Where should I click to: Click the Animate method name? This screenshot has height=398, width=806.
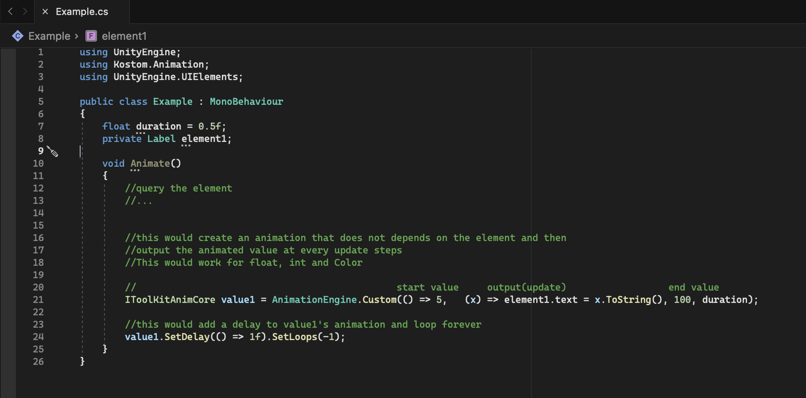tap(150, 164)
